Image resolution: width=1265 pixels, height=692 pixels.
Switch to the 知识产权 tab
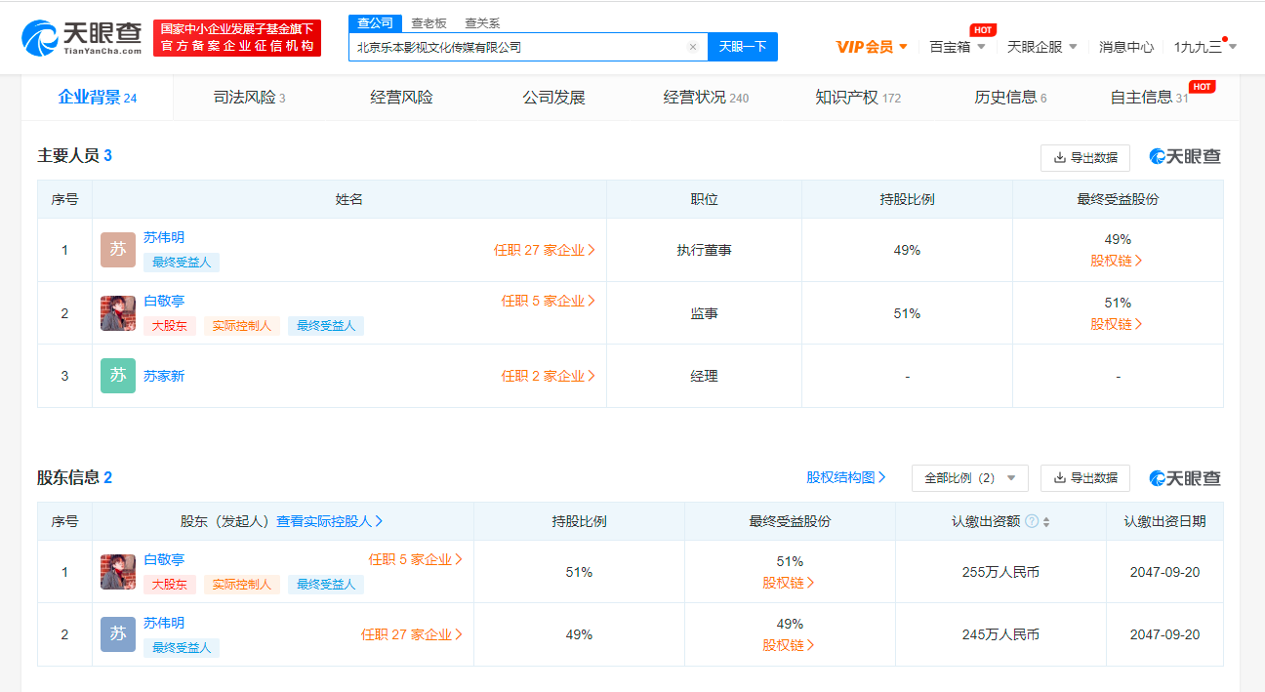[858, 98]
